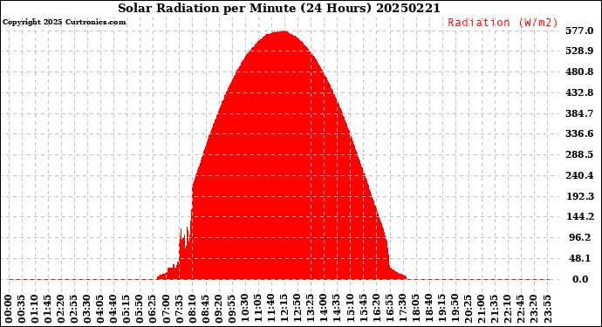The image size is (602, 327).
Task: Click the 21:00 time axis label
Action: pyautogui.click(x=481, y=310)
